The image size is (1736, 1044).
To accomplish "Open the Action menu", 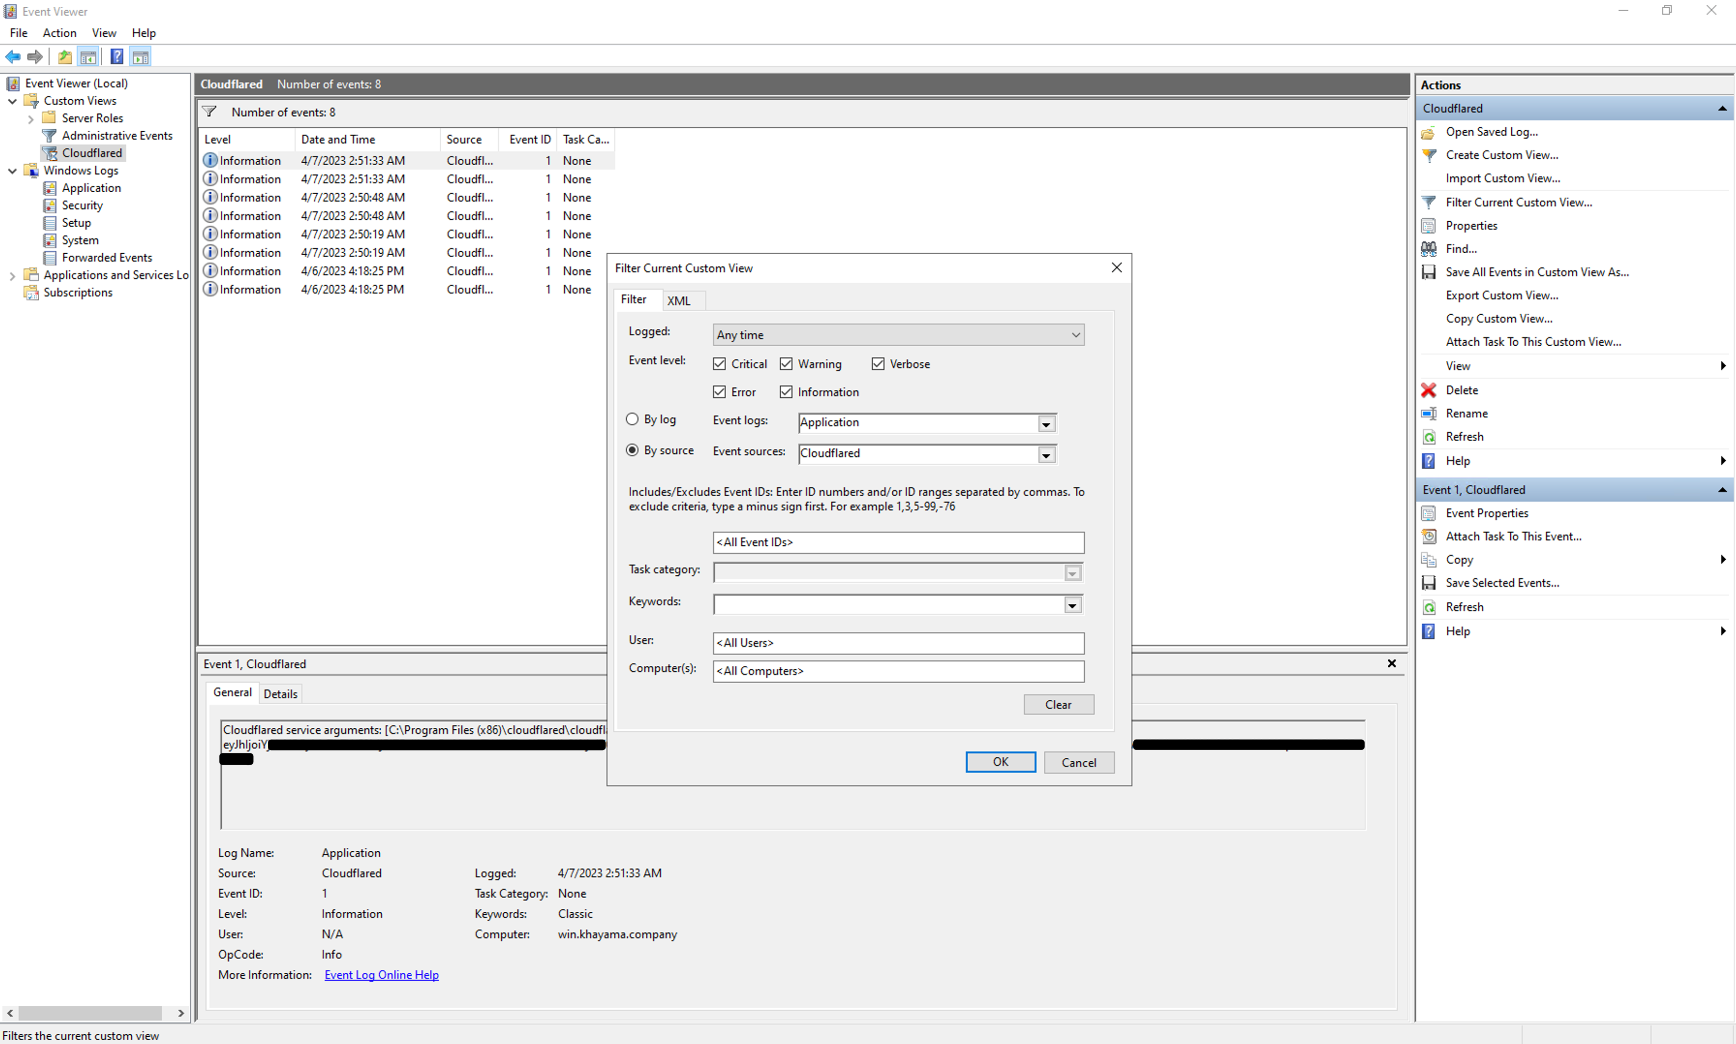I will click(x=59, y=32).
